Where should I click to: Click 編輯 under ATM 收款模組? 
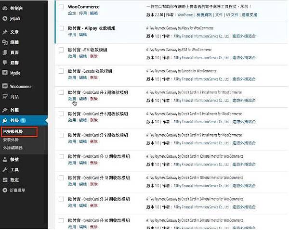(x=83, y=56)
